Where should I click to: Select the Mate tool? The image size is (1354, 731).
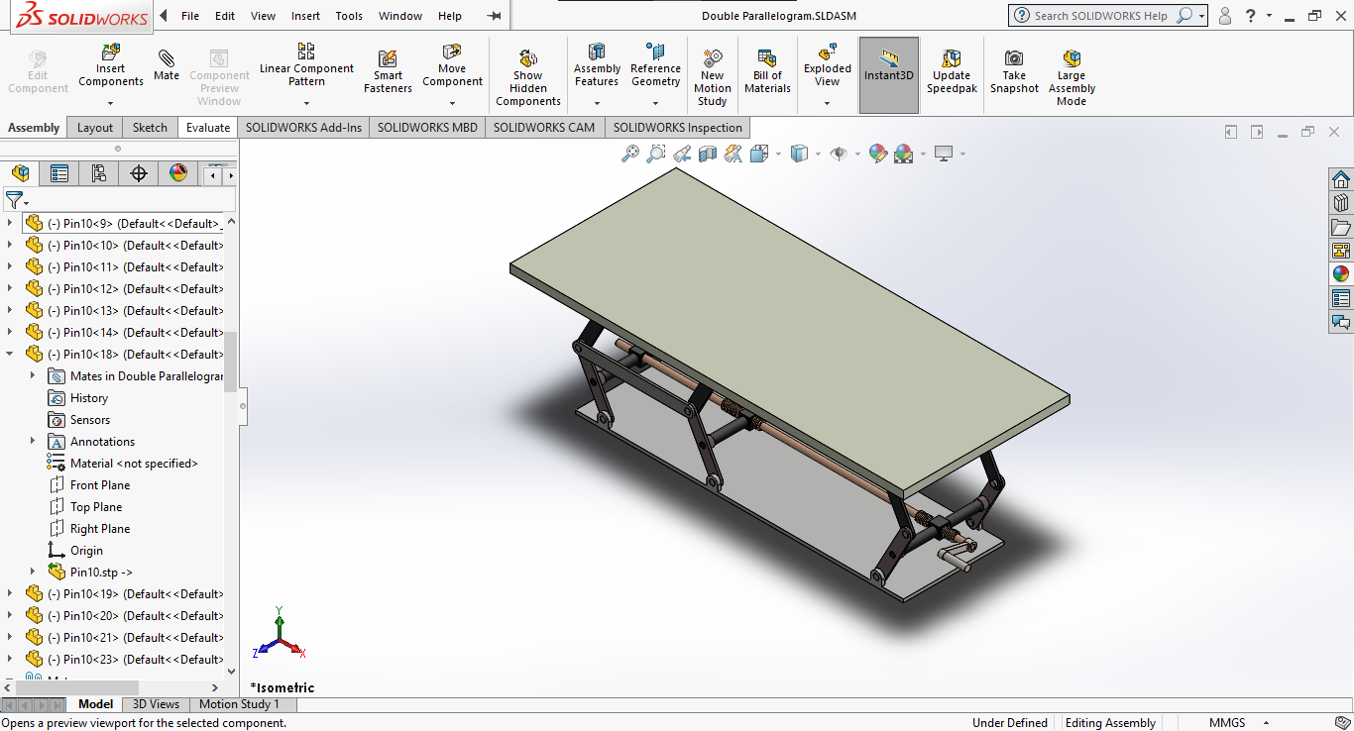point(167,64)
